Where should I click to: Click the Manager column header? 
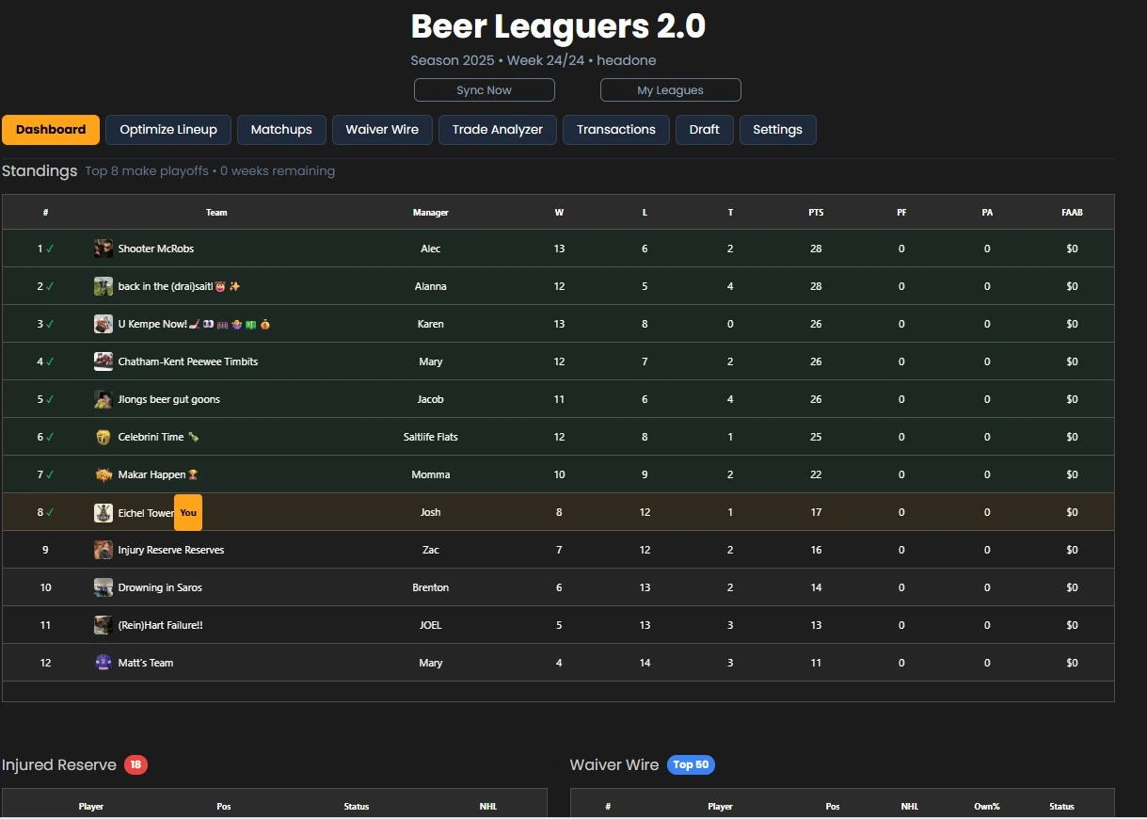coord(431,213)
